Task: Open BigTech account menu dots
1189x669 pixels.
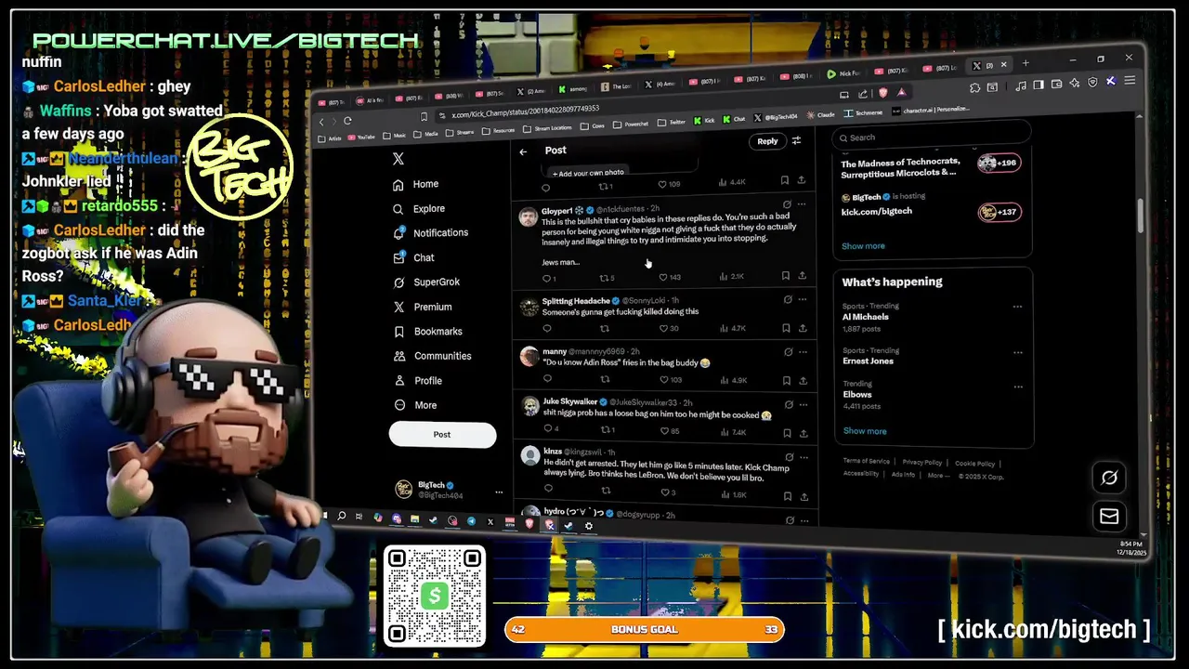Action: pyautogui.click(x=499, y=492)
